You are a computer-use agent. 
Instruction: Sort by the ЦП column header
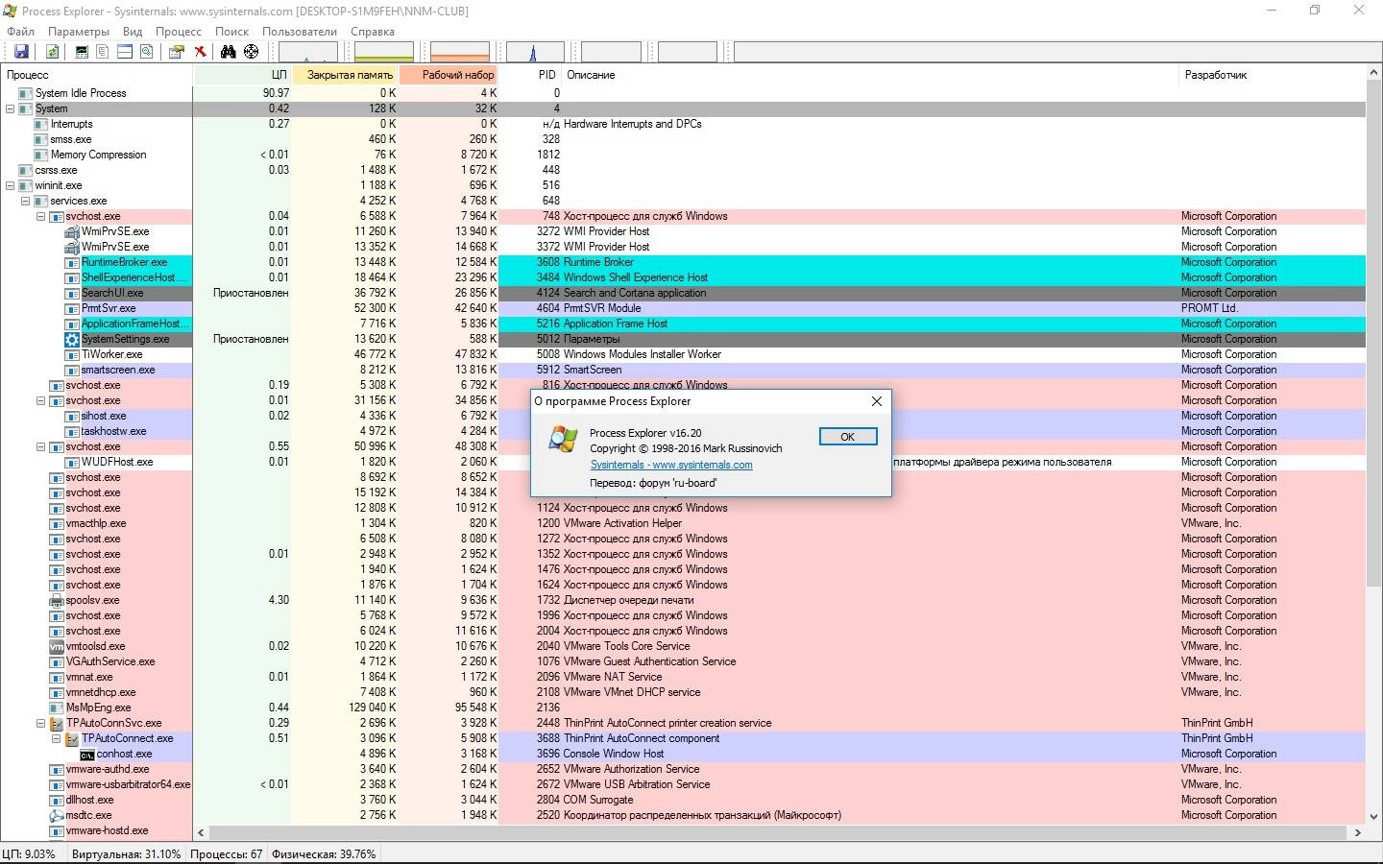click(243, 74)
